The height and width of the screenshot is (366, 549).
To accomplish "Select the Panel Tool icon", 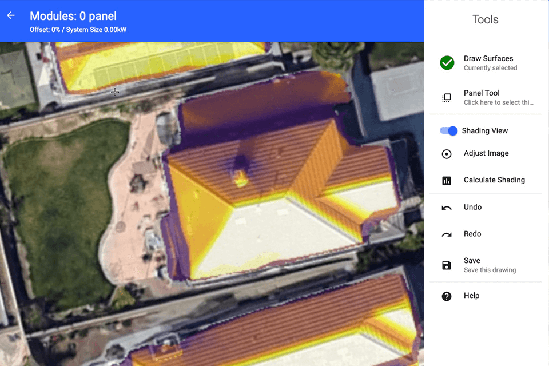I will [x=447, y=98].
